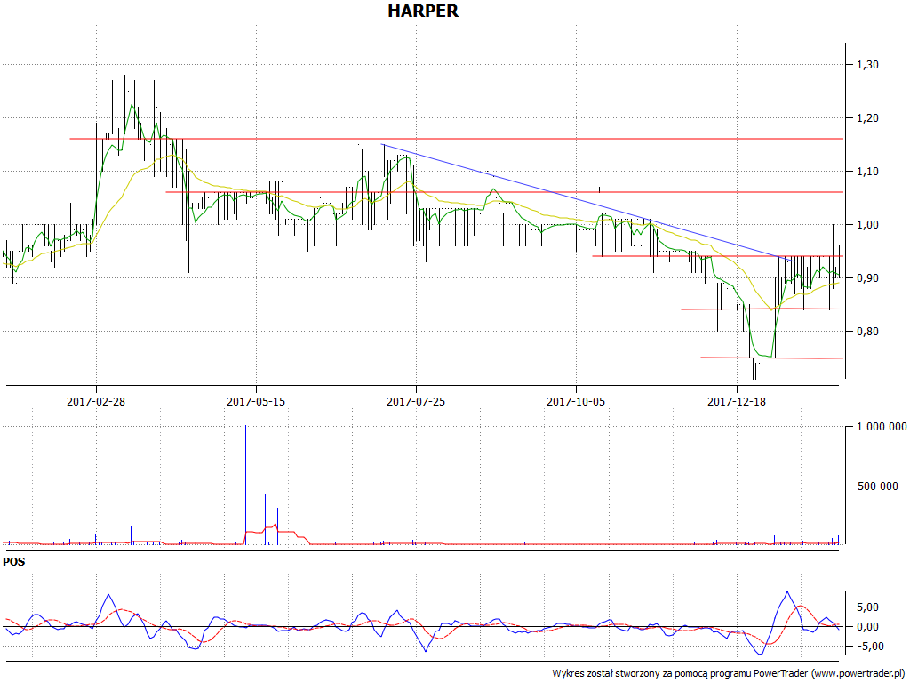
Task: Select the 2017-12-18 date label
Action: coord(737,401)
